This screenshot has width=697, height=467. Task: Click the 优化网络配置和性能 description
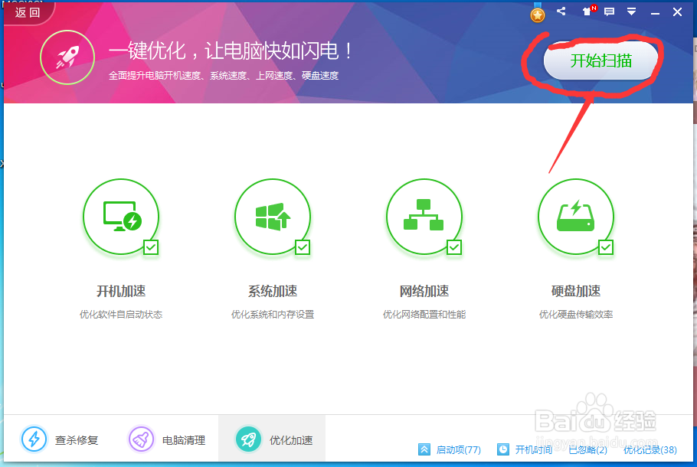point(424,315)
